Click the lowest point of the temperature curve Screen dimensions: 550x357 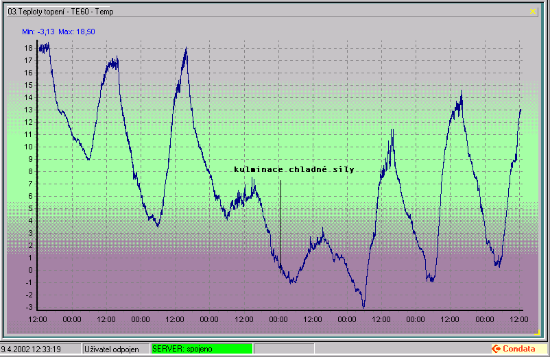(x=363, y=307)
